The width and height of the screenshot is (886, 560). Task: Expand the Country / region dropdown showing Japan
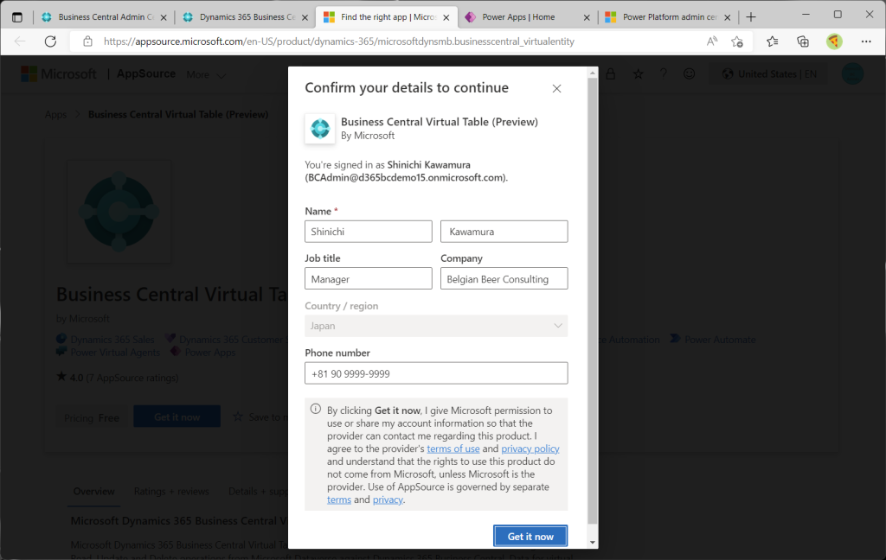436,326
